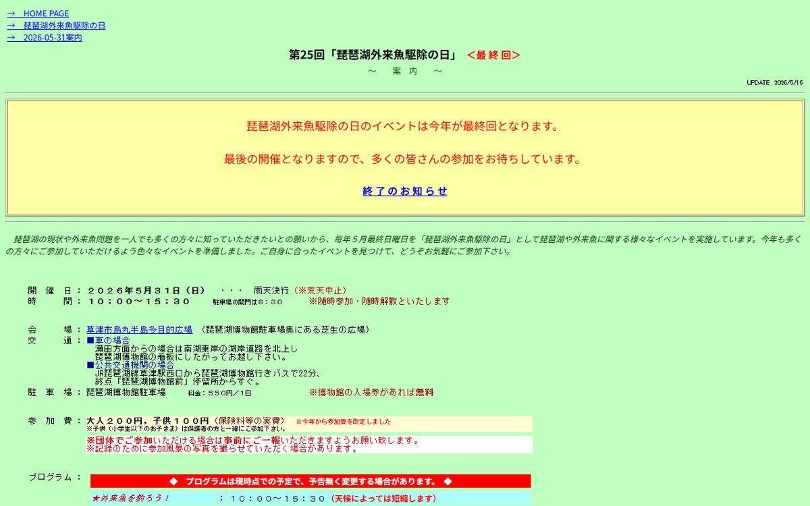Select the ※博物館の入場券があれば無料 note
Image resolution: width=810 pixels, height=506 pixels.
371,392
